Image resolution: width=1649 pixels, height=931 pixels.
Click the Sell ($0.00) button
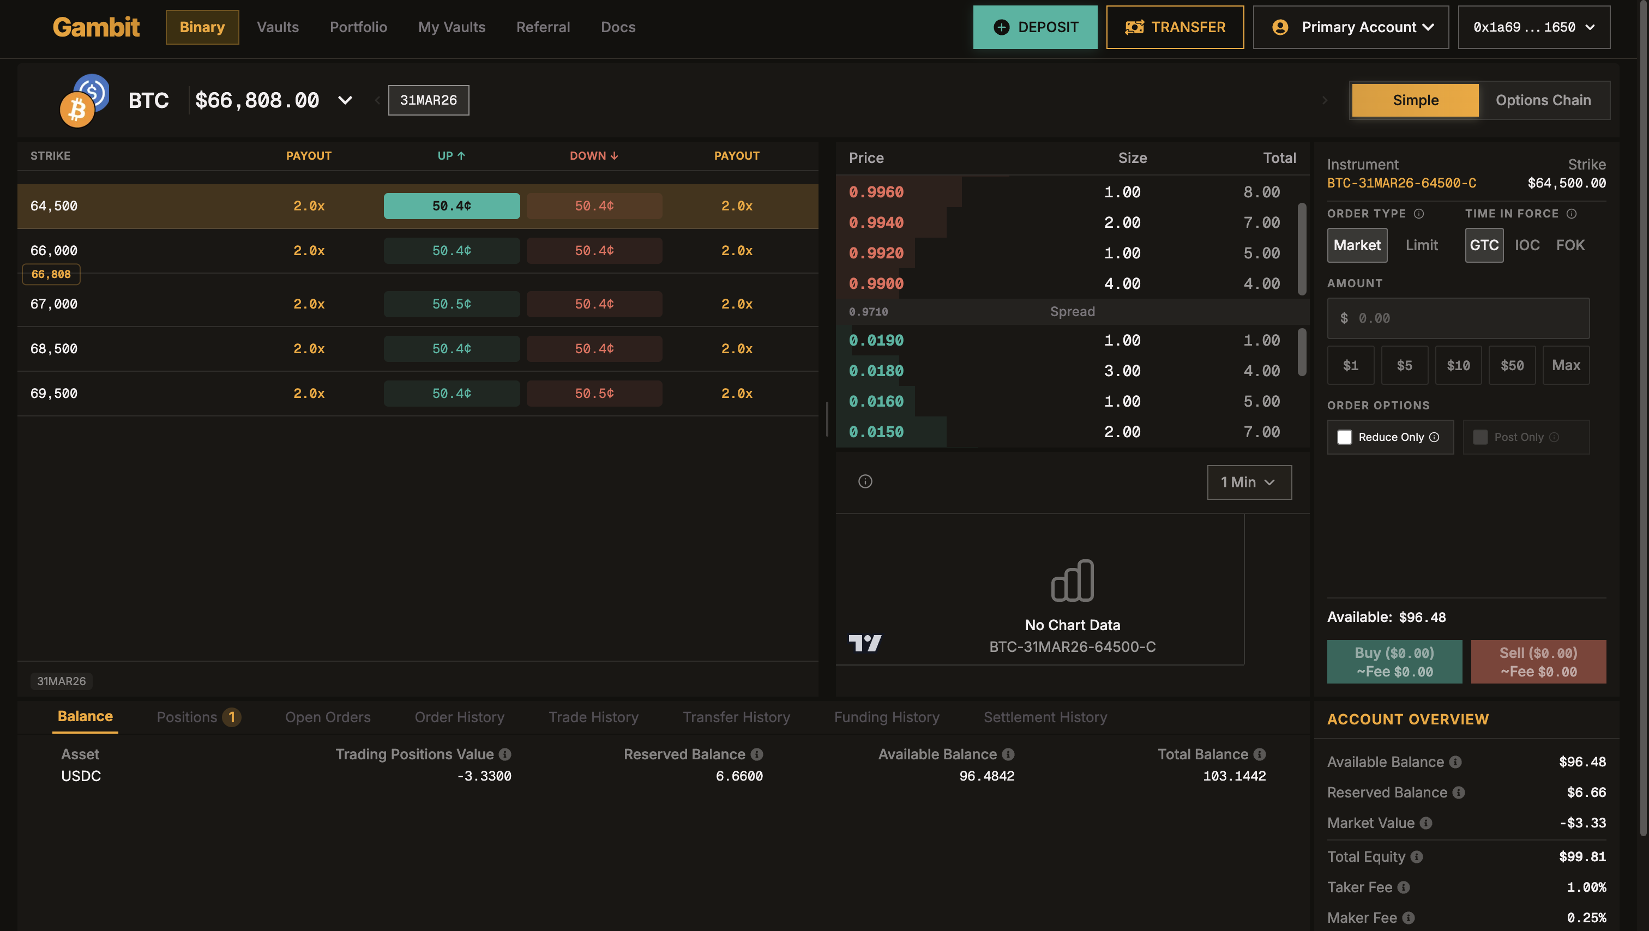point(1538,662)
